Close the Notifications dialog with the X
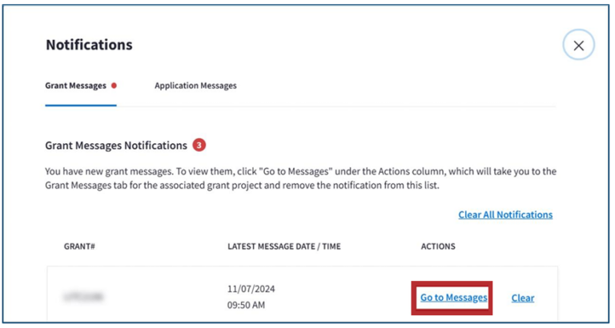This screenshot has width=615, height=328. 578,46
